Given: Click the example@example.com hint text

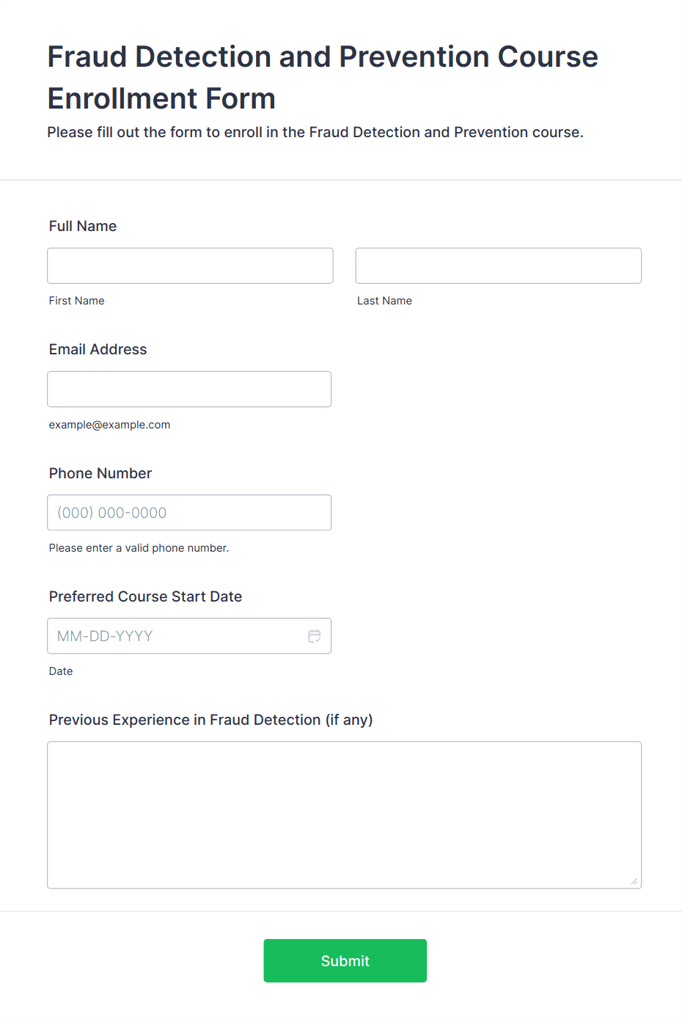Looking at the screenshot, I should (x=110, y=425).
